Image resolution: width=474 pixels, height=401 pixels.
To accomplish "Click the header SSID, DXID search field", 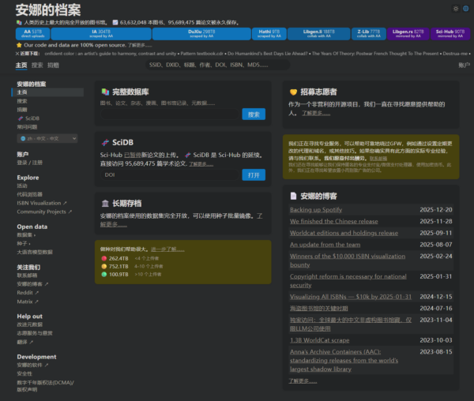I will 218,65.
